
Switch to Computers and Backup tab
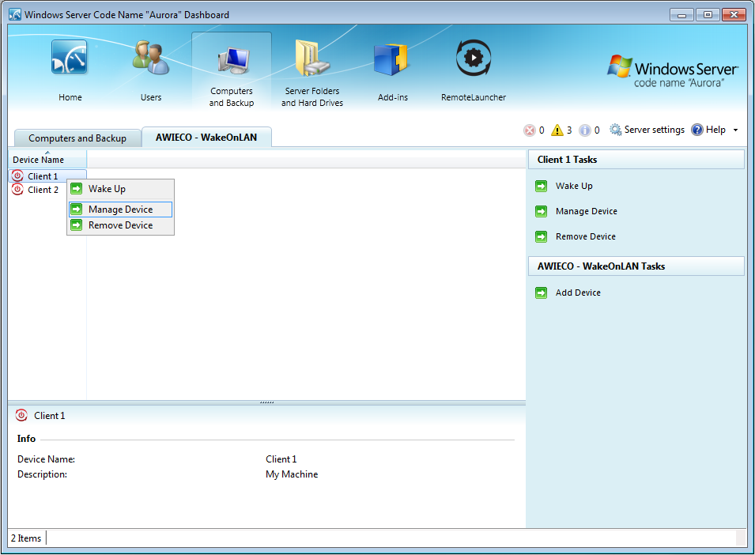77,138
